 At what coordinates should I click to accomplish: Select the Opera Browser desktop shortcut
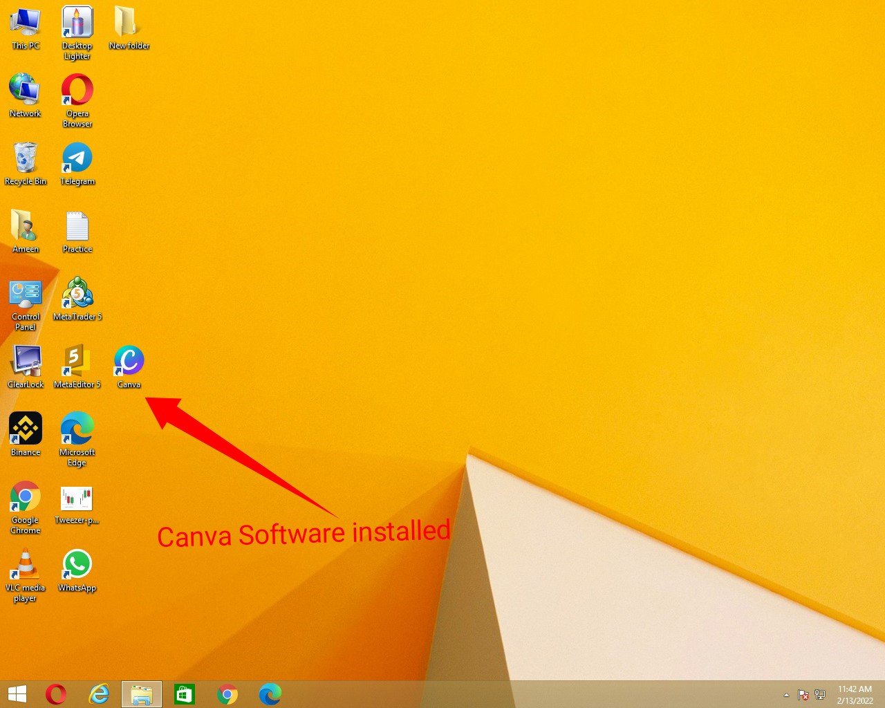coord(77,100)
